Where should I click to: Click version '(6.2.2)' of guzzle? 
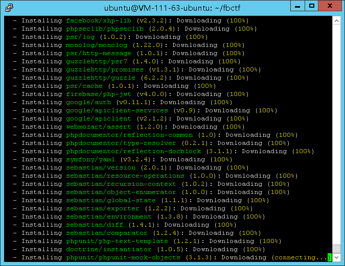(x=156, y=78)
